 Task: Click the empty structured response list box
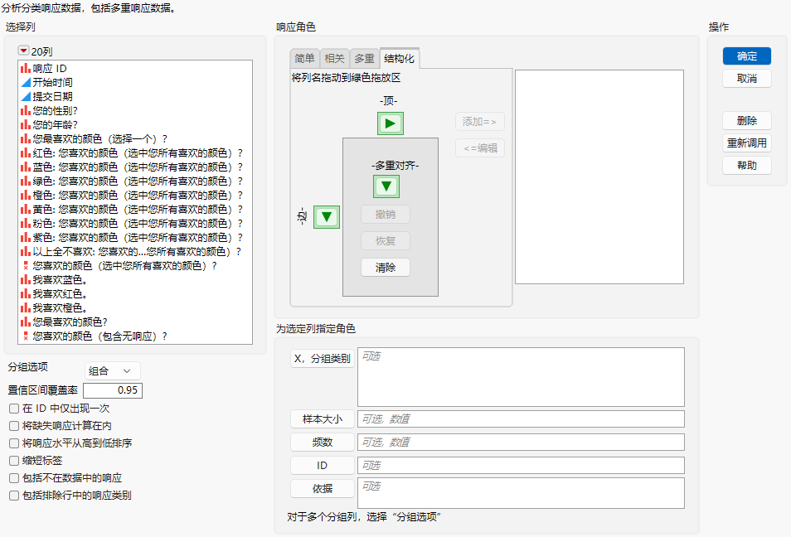click(x=599, y=177)
